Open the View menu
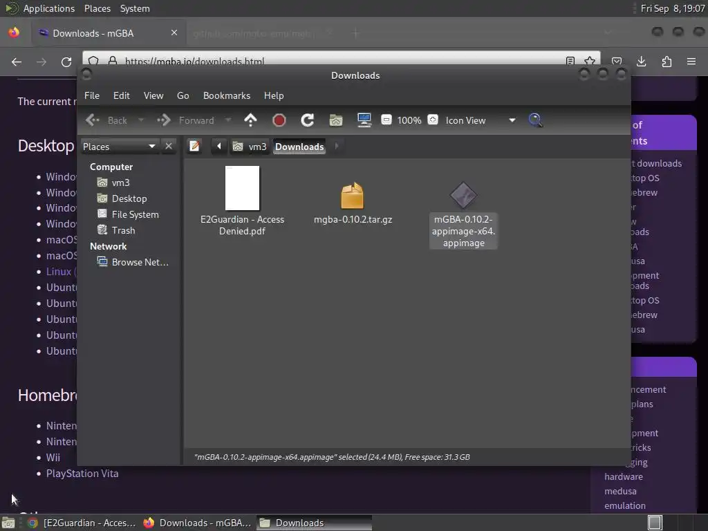Screen dimensions: 708x531 [x=153, y=95]
